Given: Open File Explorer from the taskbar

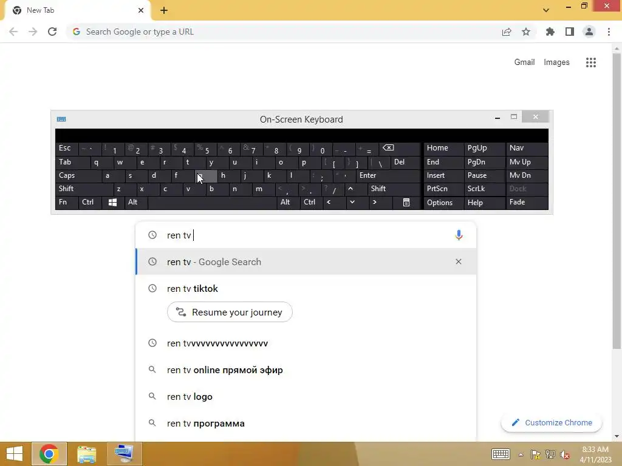Looking at the screenshot, I should [x=86, y=454].
